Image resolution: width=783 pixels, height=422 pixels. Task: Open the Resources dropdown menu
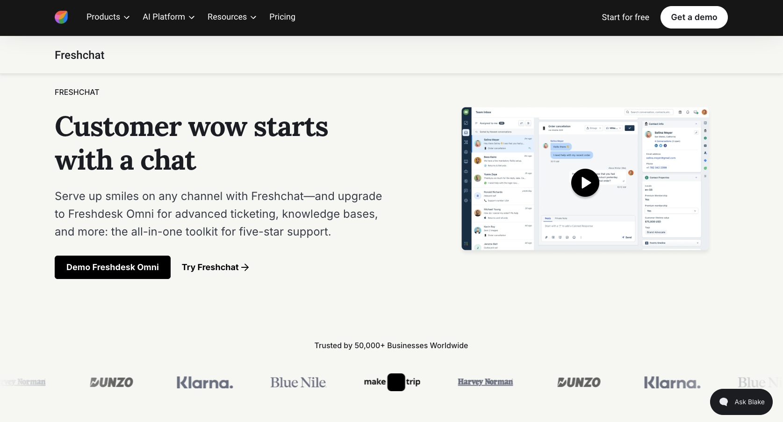click(x=232, y=17)
